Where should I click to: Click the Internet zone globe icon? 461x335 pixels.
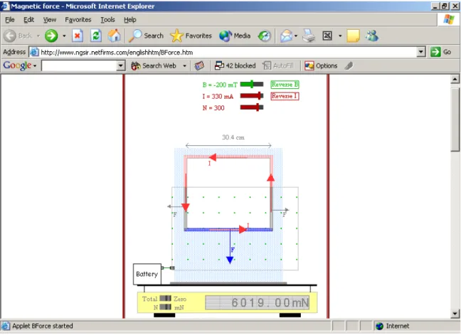tap(380, 326)
